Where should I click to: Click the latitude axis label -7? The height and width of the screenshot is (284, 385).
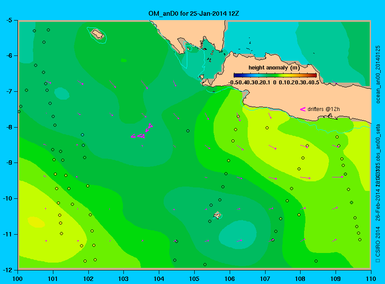coord(9,91)
